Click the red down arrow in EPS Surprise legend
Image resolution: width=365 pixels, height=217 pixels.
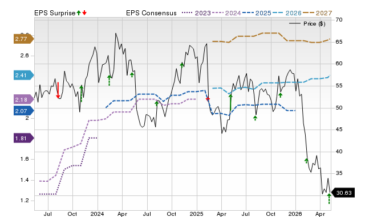click(84, 12)
